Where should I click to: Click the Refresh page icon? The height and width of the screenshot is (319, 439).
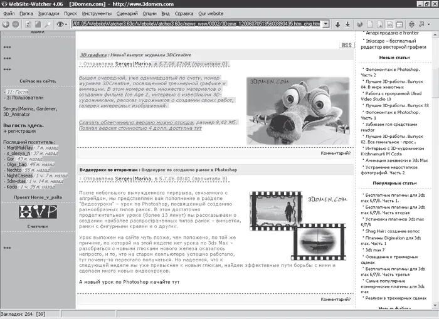28,24
